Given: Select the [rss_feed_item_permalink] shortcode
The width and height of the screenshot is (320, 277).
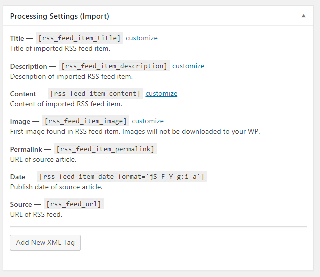Looking at the screenshot, I should point(105,149).
